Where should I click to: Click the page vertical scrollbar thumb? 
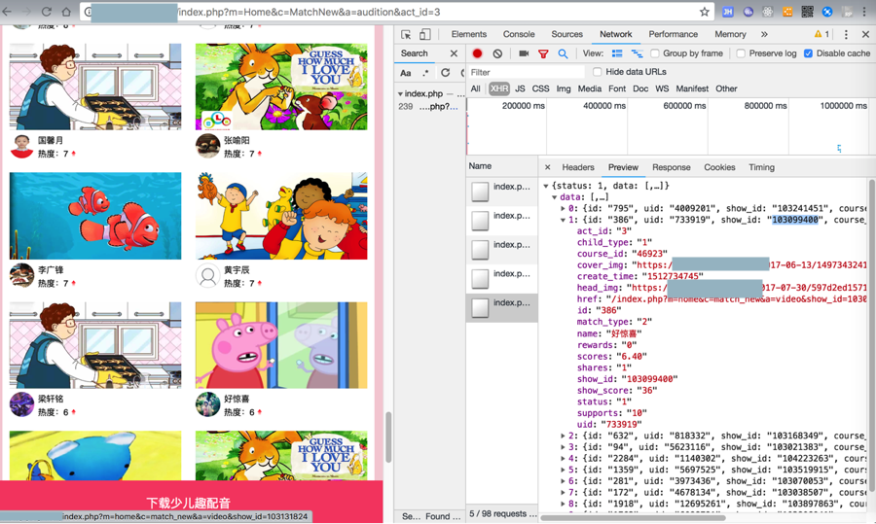[387, 437]
